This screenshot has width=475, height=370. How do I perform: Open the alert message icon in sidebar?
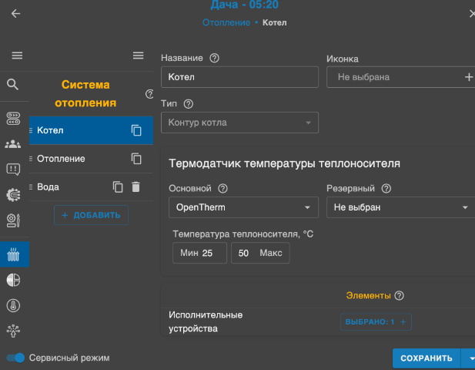[x=13, y=170]
